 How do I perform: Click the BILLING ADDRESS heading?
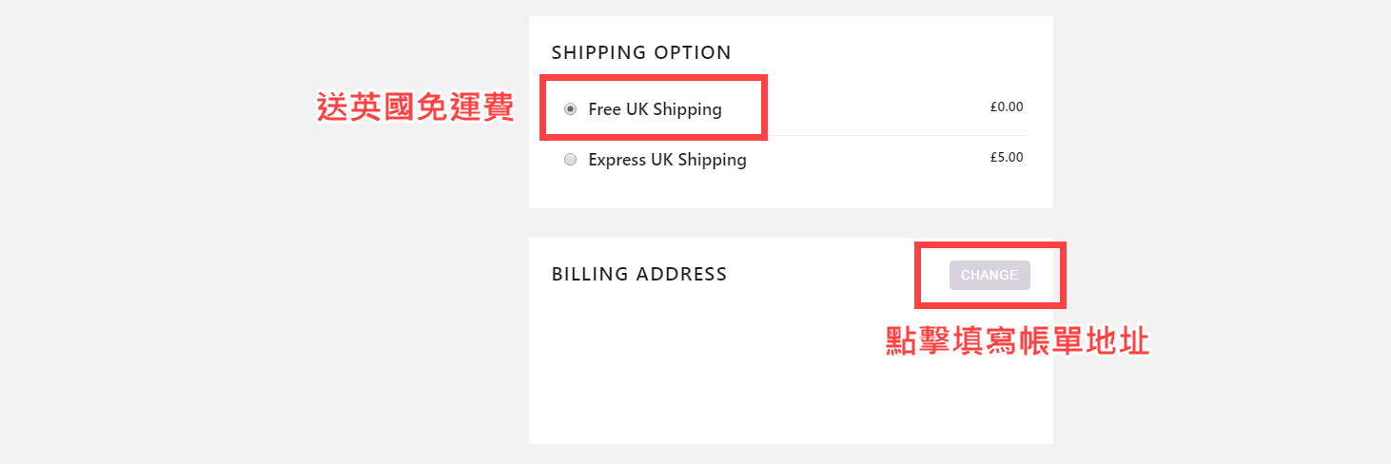(639, 275)
